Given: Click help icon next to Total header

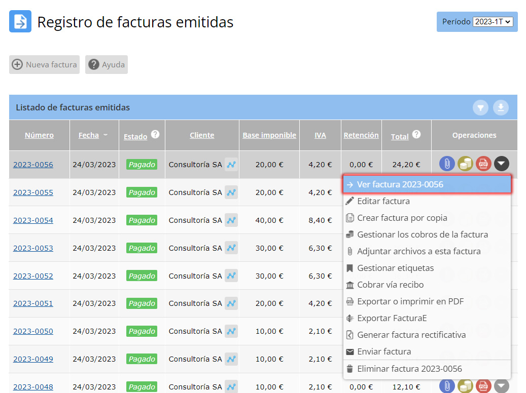Looking at the screenshot, I should [x=416, y=135].
